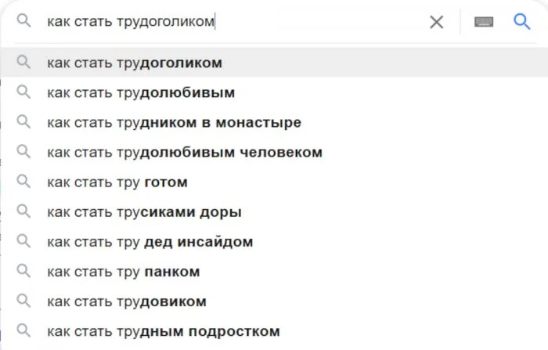Open the on-screen keyboard input tool
Viewport: 548px width, 350px height.
[484, 22]
